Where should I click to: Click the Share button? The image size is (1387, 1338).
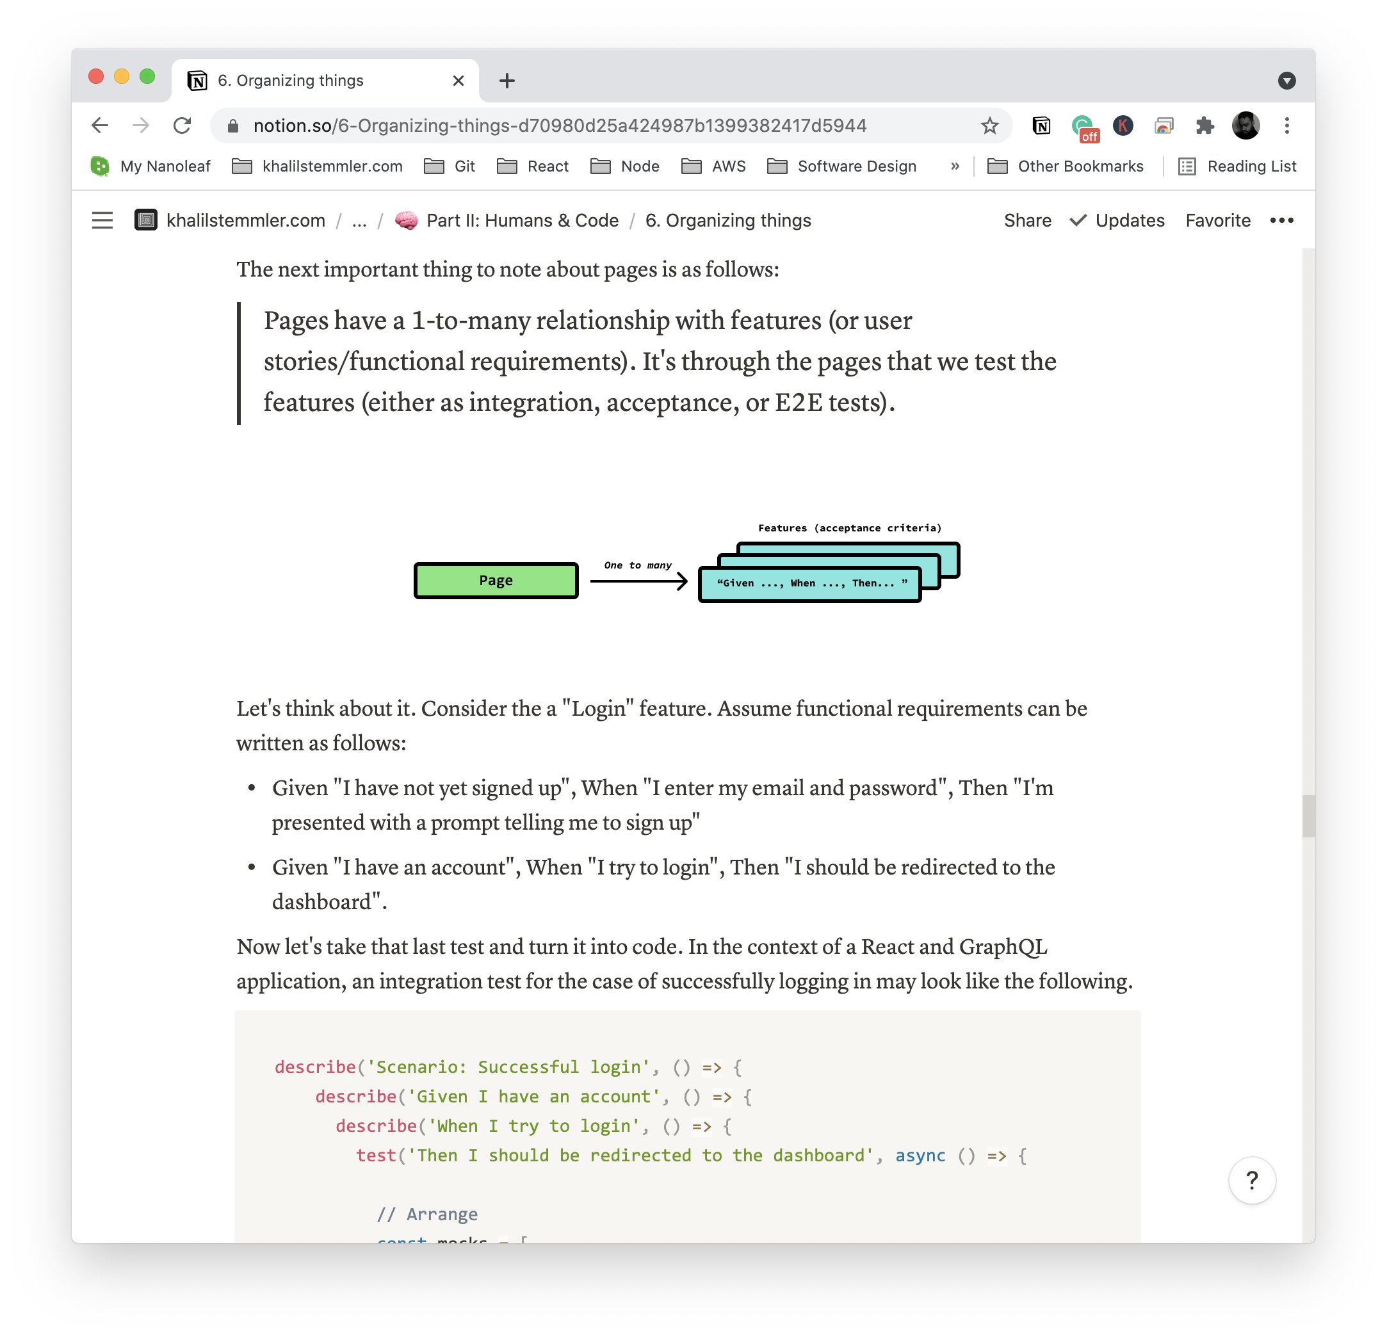pos(1027,220)
